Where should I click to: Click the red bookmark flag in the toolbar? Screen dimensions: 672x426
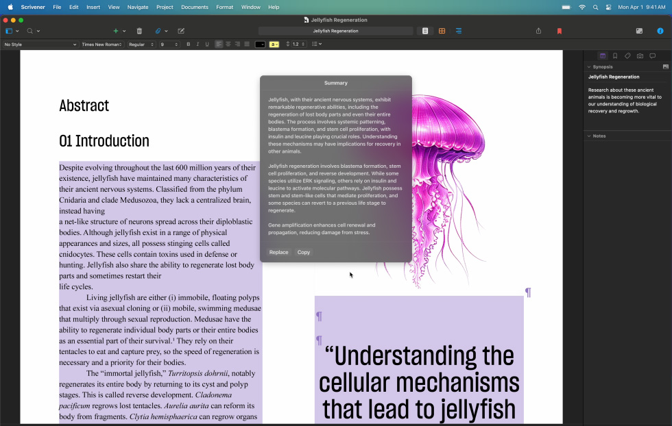coord(560,31)
